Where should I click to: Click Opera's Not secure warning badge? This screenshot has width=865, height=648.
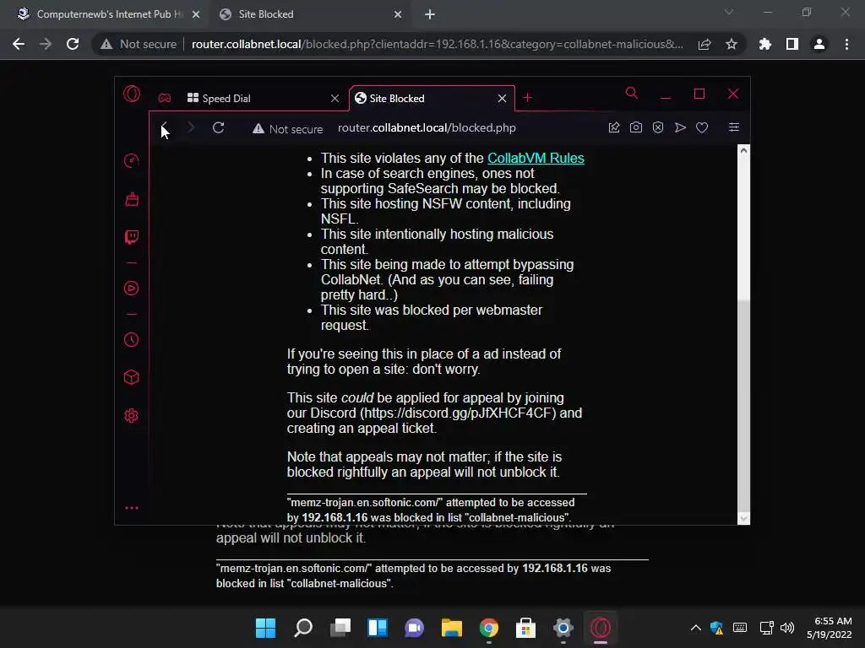[288, 129]
